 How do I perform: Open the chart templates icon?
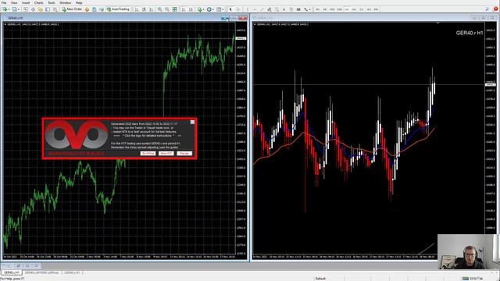(219, 9)
